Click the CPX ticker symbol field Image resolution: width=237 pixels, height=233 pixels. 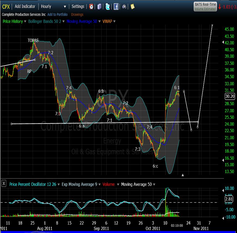pos(6,7)
